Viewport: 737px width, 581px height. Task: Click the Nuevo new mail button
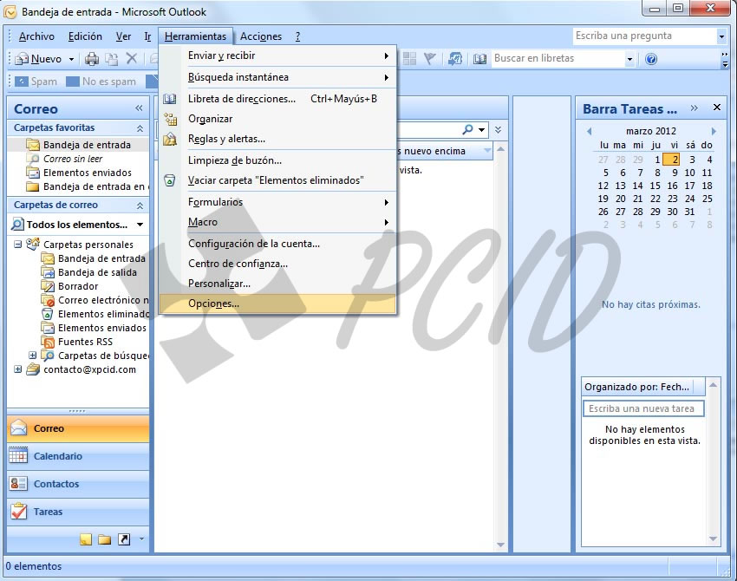(x=39, y=59)
